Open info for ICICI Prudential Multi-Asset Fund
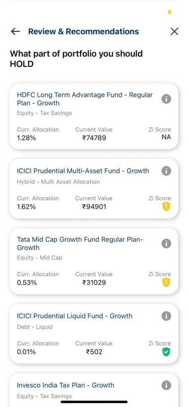Image resolution: width=188 pixels, height=407 pixels. [166, 171]
